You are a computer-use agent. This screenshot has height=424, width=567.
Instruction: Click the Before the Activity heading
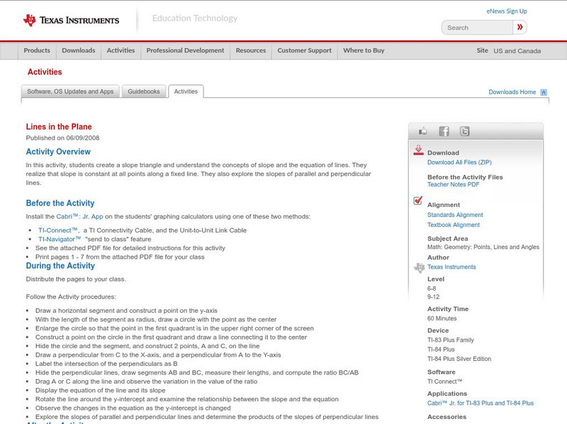coord(60,203)
